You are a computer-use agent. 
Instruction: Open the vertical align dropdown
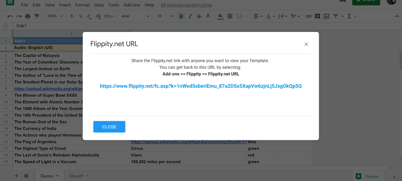click(x=271, y=16)
